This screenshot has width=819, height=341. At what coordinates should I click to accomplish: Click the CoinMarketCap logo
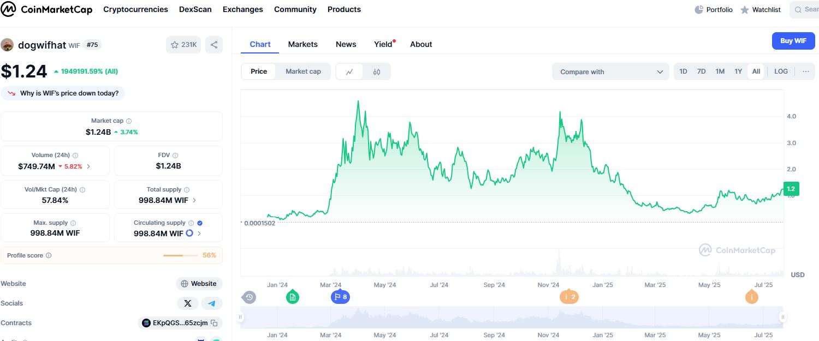(x=47, y=9)
